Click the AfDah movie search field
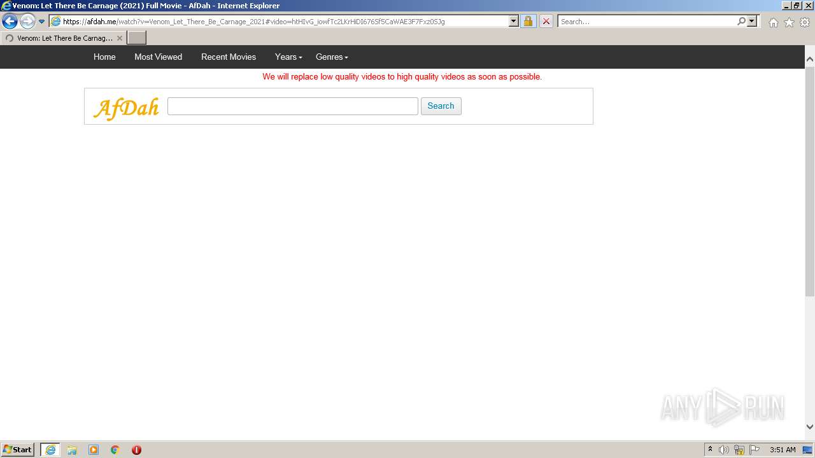The image size is (815, 458). coord(292,106)
